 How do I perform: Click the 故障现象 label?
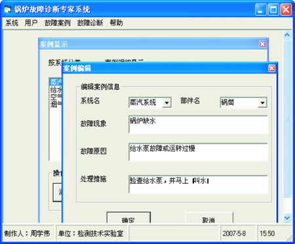93,123
